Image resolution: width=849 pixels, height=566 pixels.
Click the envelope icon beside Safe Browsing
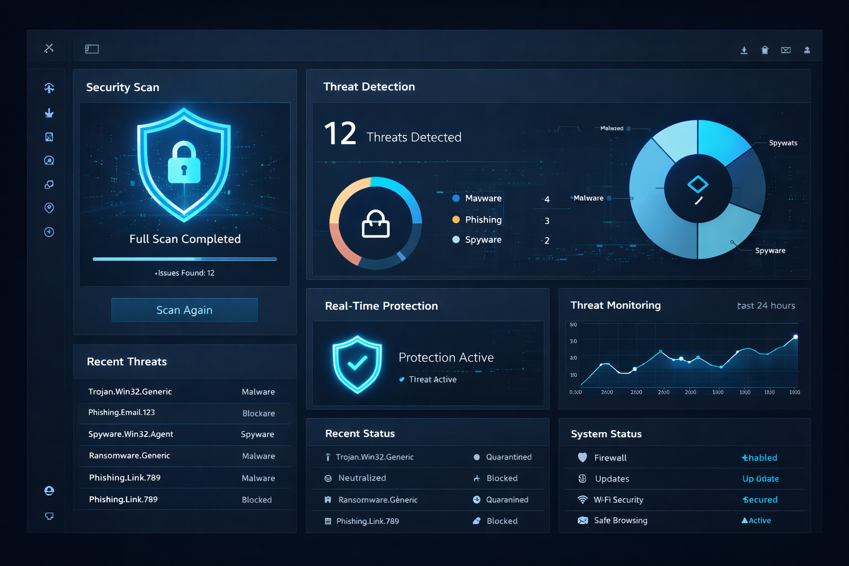click(x=583, y=521)
